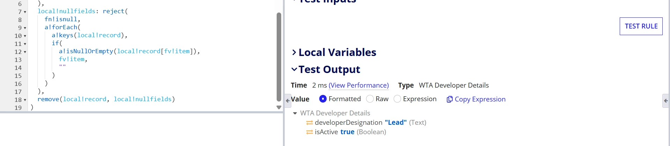Collapse left pane with arrow handle
The height and width of the screenshot is (146, 670).
coord(288,101)
